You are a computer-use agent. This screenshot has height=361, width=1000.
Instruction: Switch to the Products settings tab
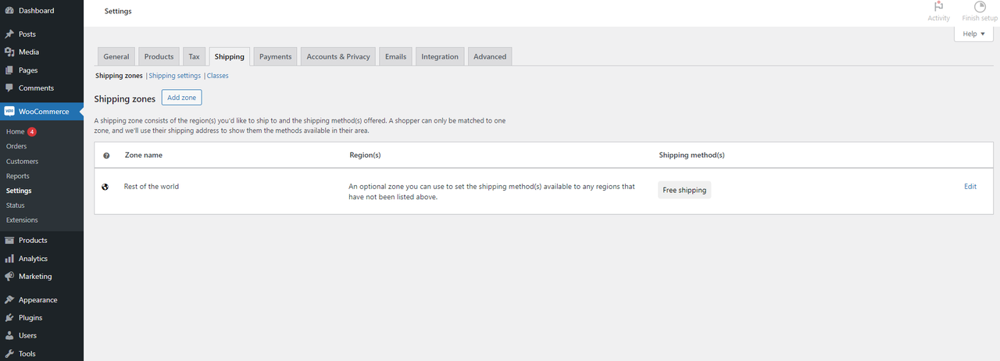[x=159, y=56]
